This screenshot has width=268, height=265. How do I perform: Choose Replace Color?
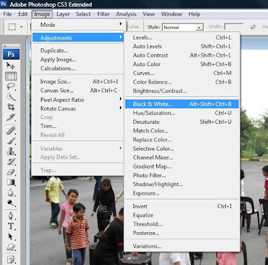(x=182, y=140)
